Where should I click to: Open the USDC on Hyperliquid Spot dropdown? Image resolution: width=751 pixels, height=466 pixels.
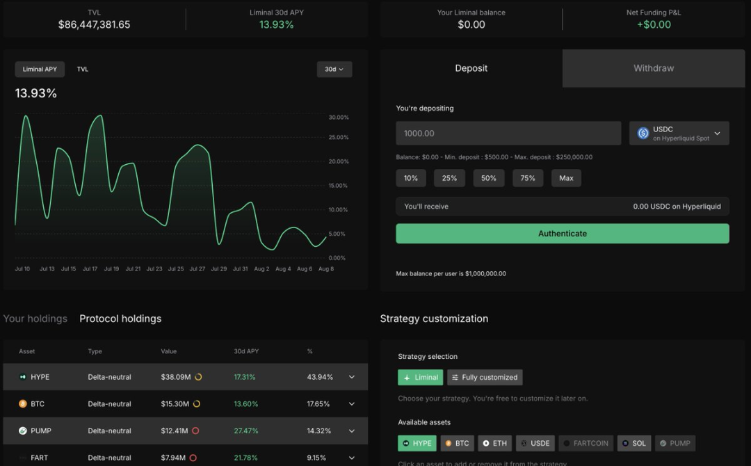(x=679, y=133)
